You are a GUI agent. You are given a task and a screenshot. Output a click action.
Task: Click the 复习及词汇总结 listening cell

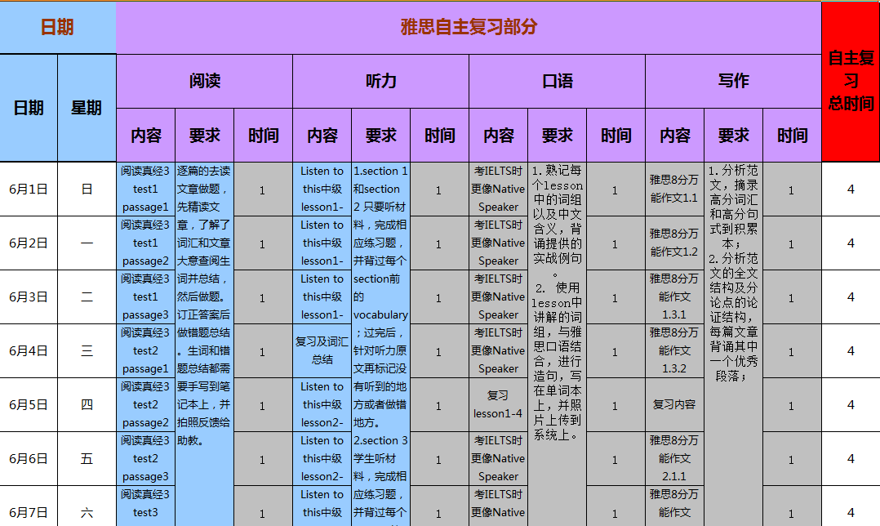tap(322, 351)
